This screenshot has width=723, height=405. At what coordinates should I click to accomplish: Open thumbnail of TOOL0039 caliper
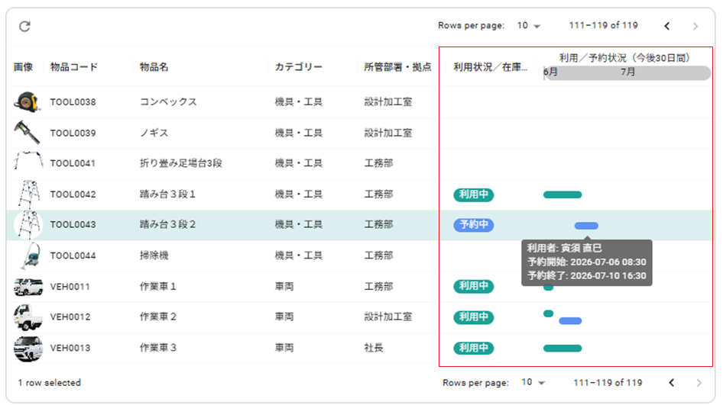(x=28, y=133)
